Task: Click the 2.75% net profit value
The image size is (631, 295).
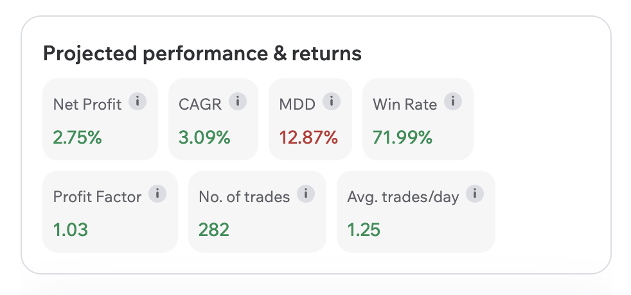Action: tap(77, 137)
